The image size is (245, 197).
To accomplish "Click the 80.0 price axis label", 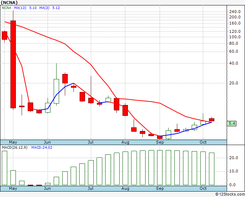I will point(233,43).
